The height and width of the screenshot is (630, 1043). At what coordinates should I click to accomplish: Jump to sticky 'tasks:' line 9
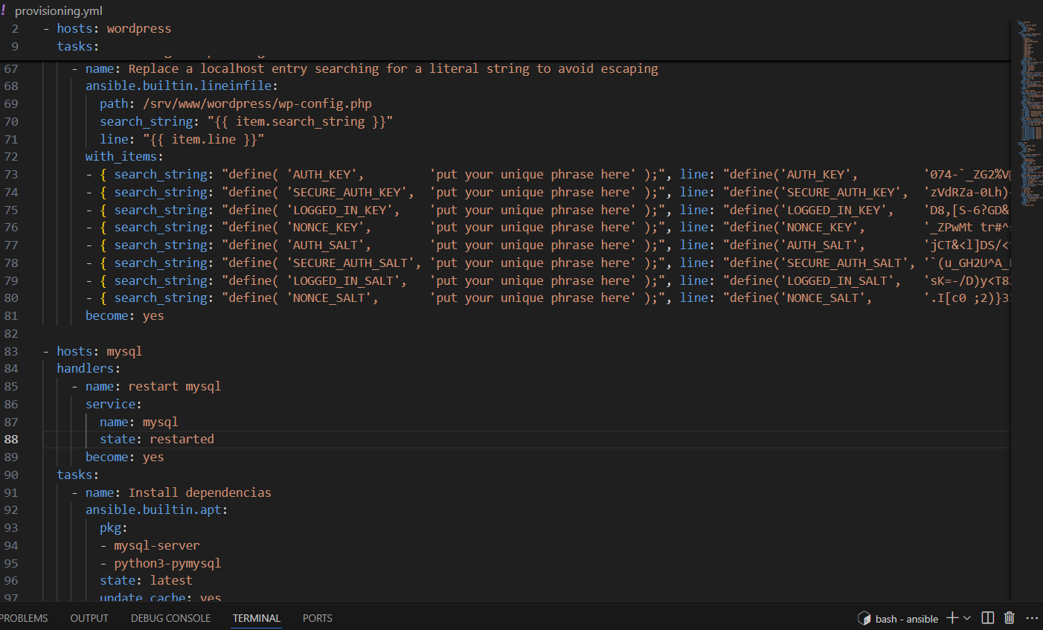78,46
